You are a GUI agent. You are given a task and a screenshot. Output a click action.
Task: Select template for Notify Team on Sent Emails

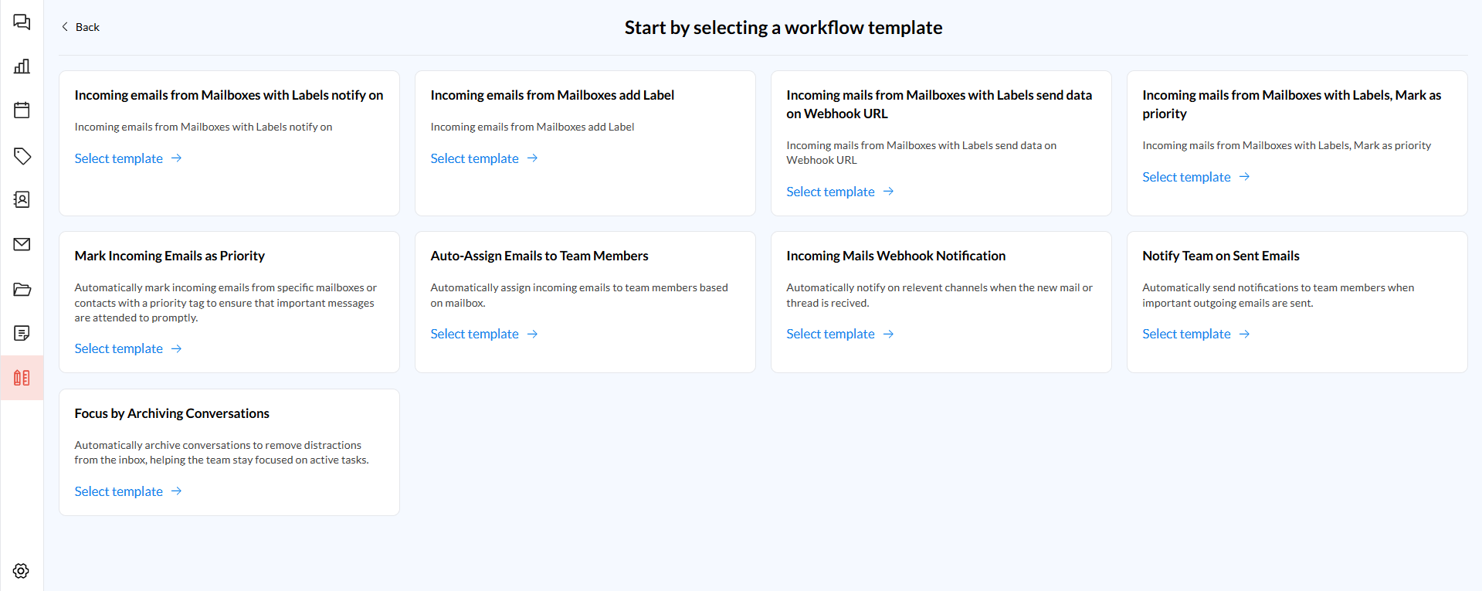pos(1195,334)
